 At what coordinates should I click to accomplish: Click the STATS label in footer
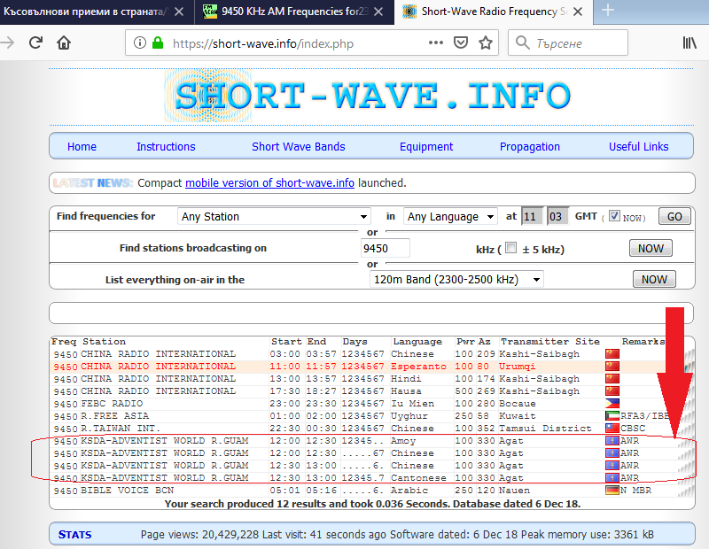coord(74,535)
